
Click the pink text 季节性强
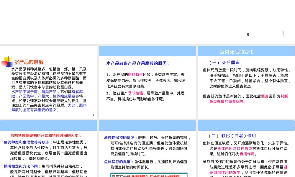point(135,93)
